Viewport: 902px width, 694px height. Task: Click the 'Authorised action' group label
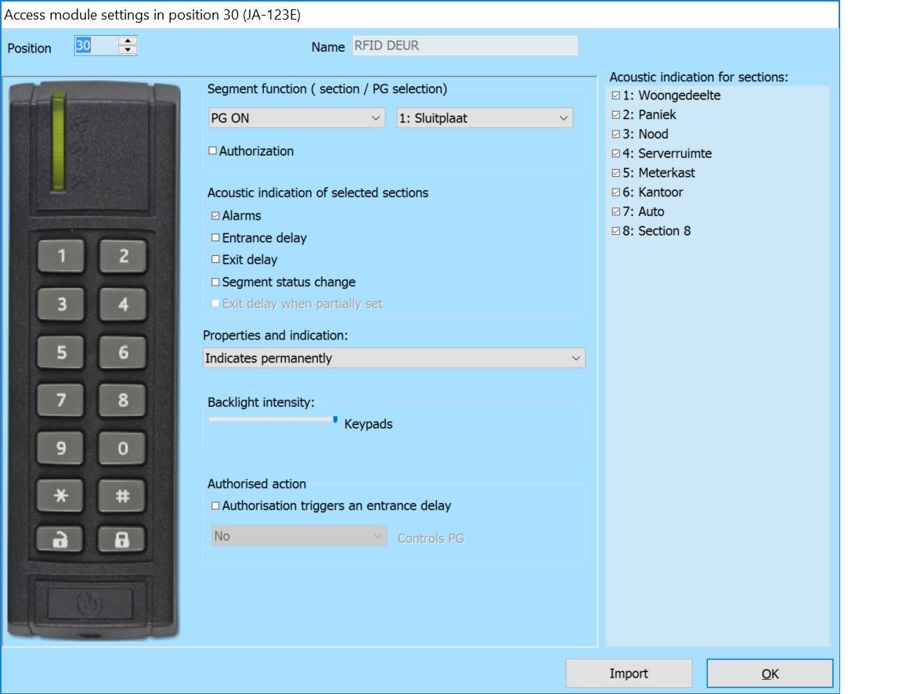pos(257,484)
